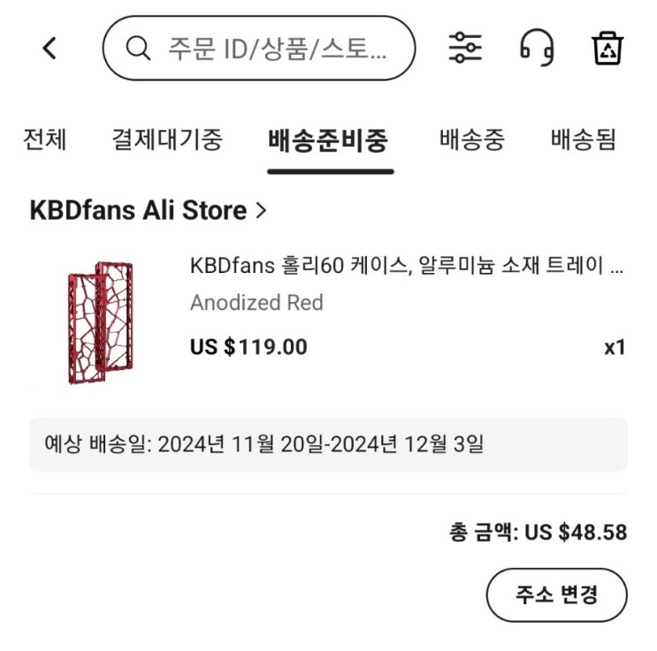
Task: Open the KBDfans 홀리60 케이스 product title
Action: coord(406,266)
